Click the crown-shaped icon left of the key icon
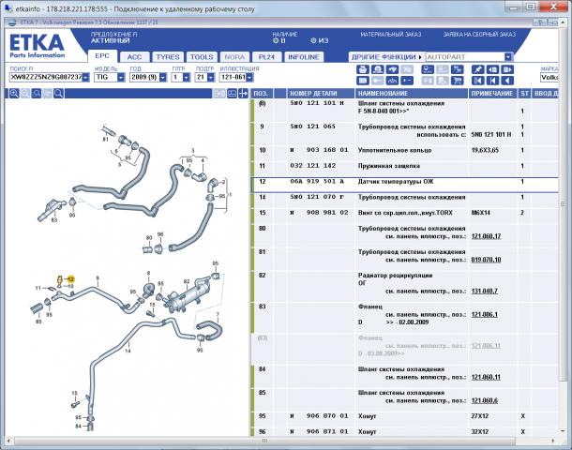 tap(393, 81)
